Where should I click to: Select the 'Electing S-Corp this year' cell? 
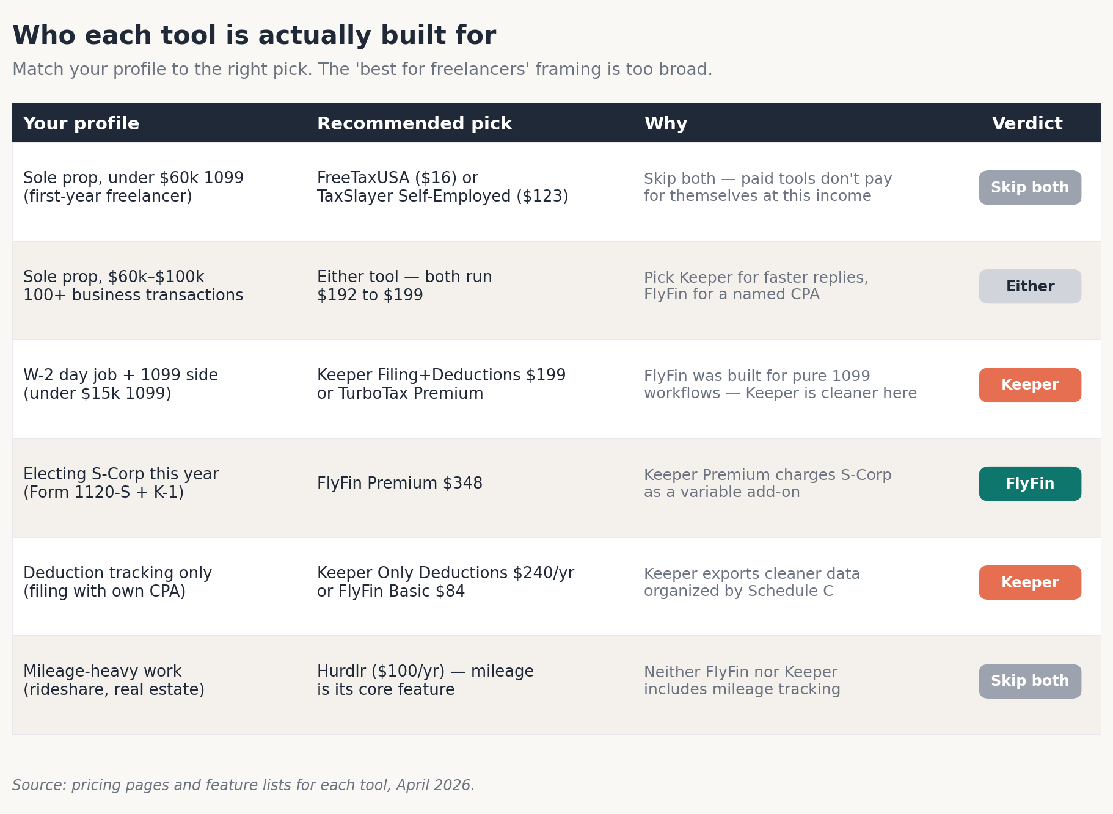tap(121, 483)
